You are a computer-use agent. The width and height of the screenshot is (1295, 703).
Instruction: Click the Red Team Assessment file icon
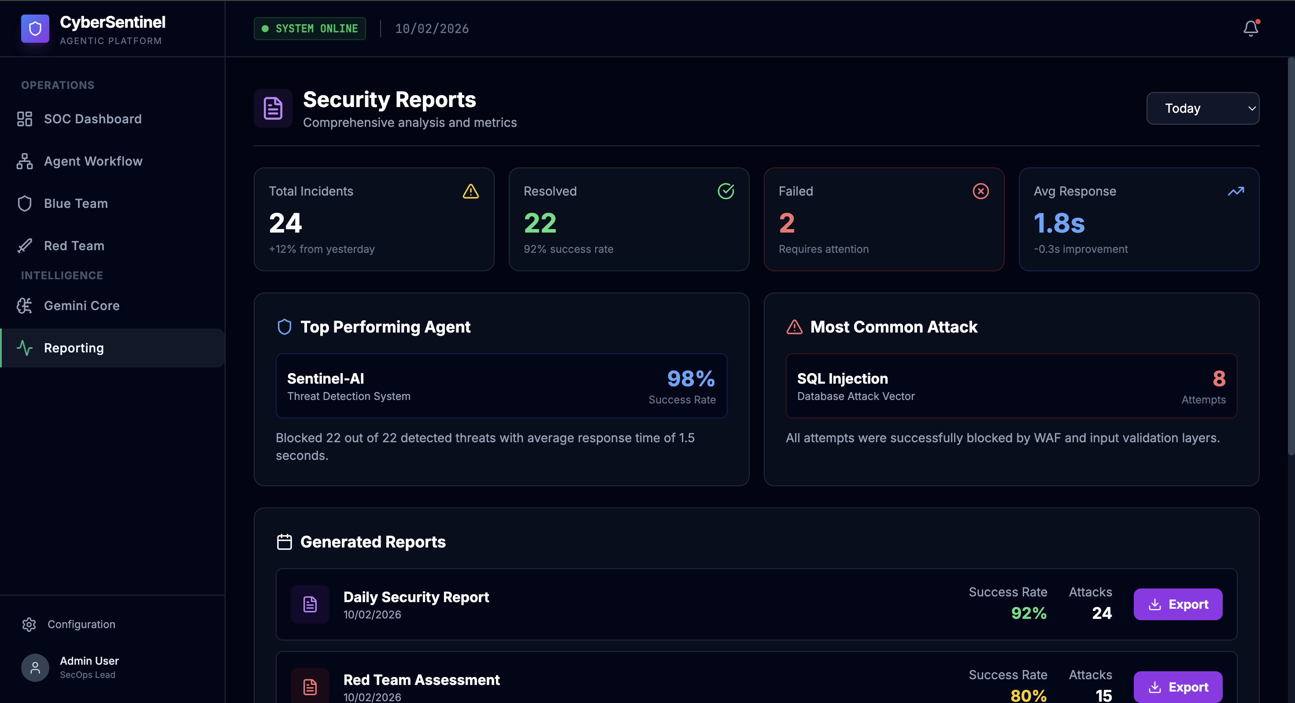(310, 686)
